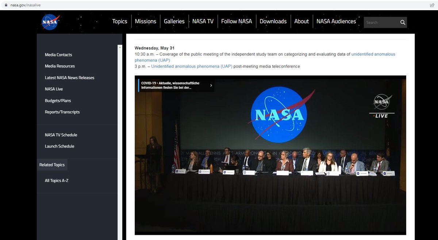Viewport: 438px width, 240px height.
Task: Open the Follow NASA menu
Action: 237,22
